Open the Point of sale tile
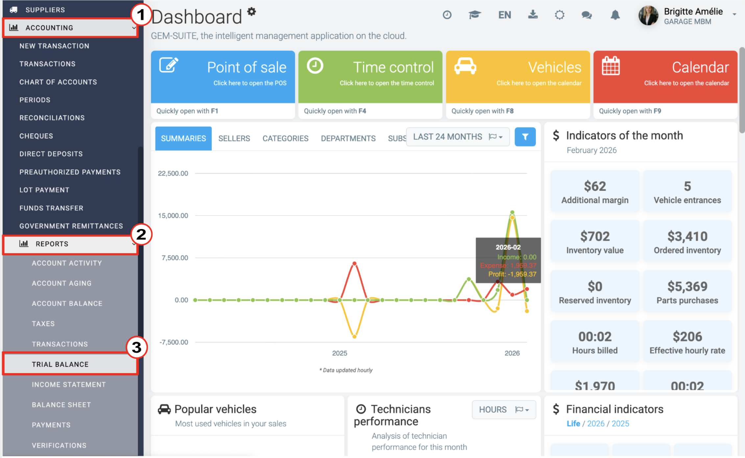 [x=223, y=77]
